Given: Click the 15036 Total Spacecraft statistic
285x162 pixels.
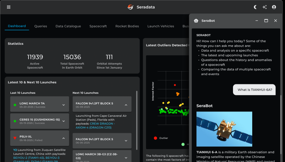Looking at the screenshot, I should coord(72,62).
